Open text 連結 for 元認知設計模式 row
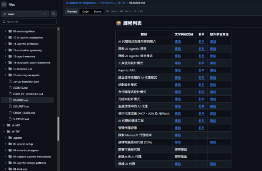The height and width of the screenshot is (171, 262). pos(178,99)
